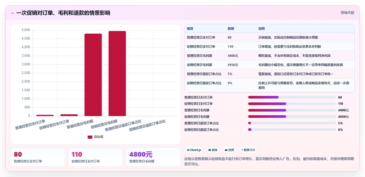Click the 普通经营日支付订单 progress bar
This screenshot has width=365, height=177.
(292, 97)
